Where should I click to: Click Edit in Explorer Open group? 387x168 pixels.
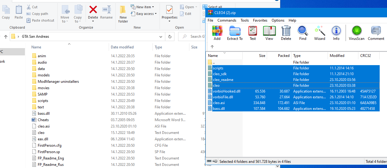[x=186, y=14]
